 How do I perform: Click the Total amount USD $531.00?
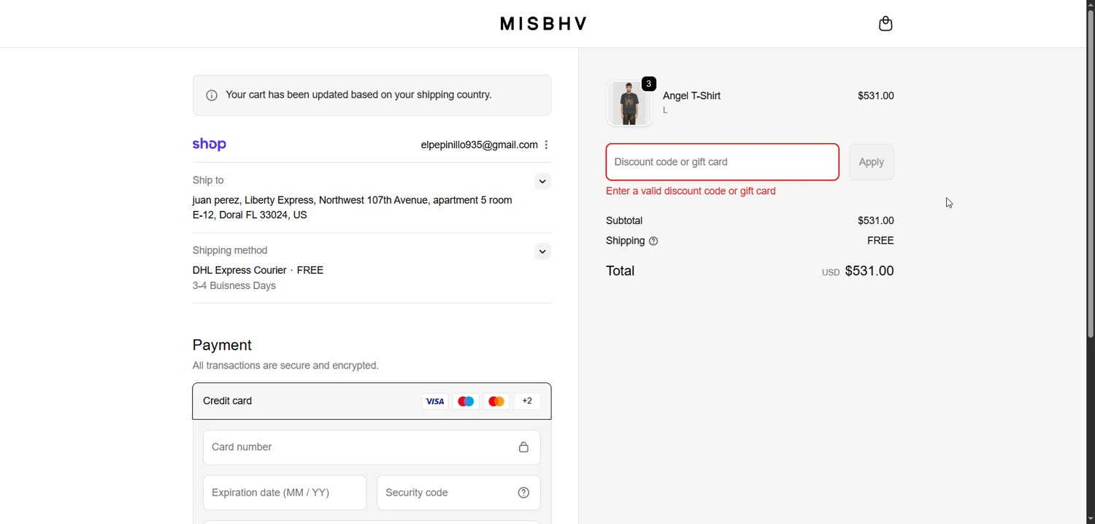(858, 271)
